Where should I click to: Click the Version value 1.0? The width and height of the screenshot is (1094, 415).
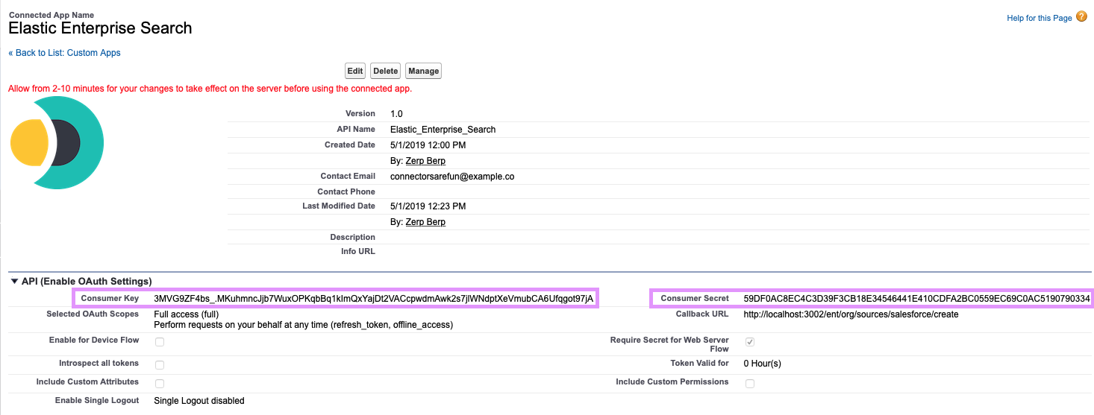click(396, 114)
